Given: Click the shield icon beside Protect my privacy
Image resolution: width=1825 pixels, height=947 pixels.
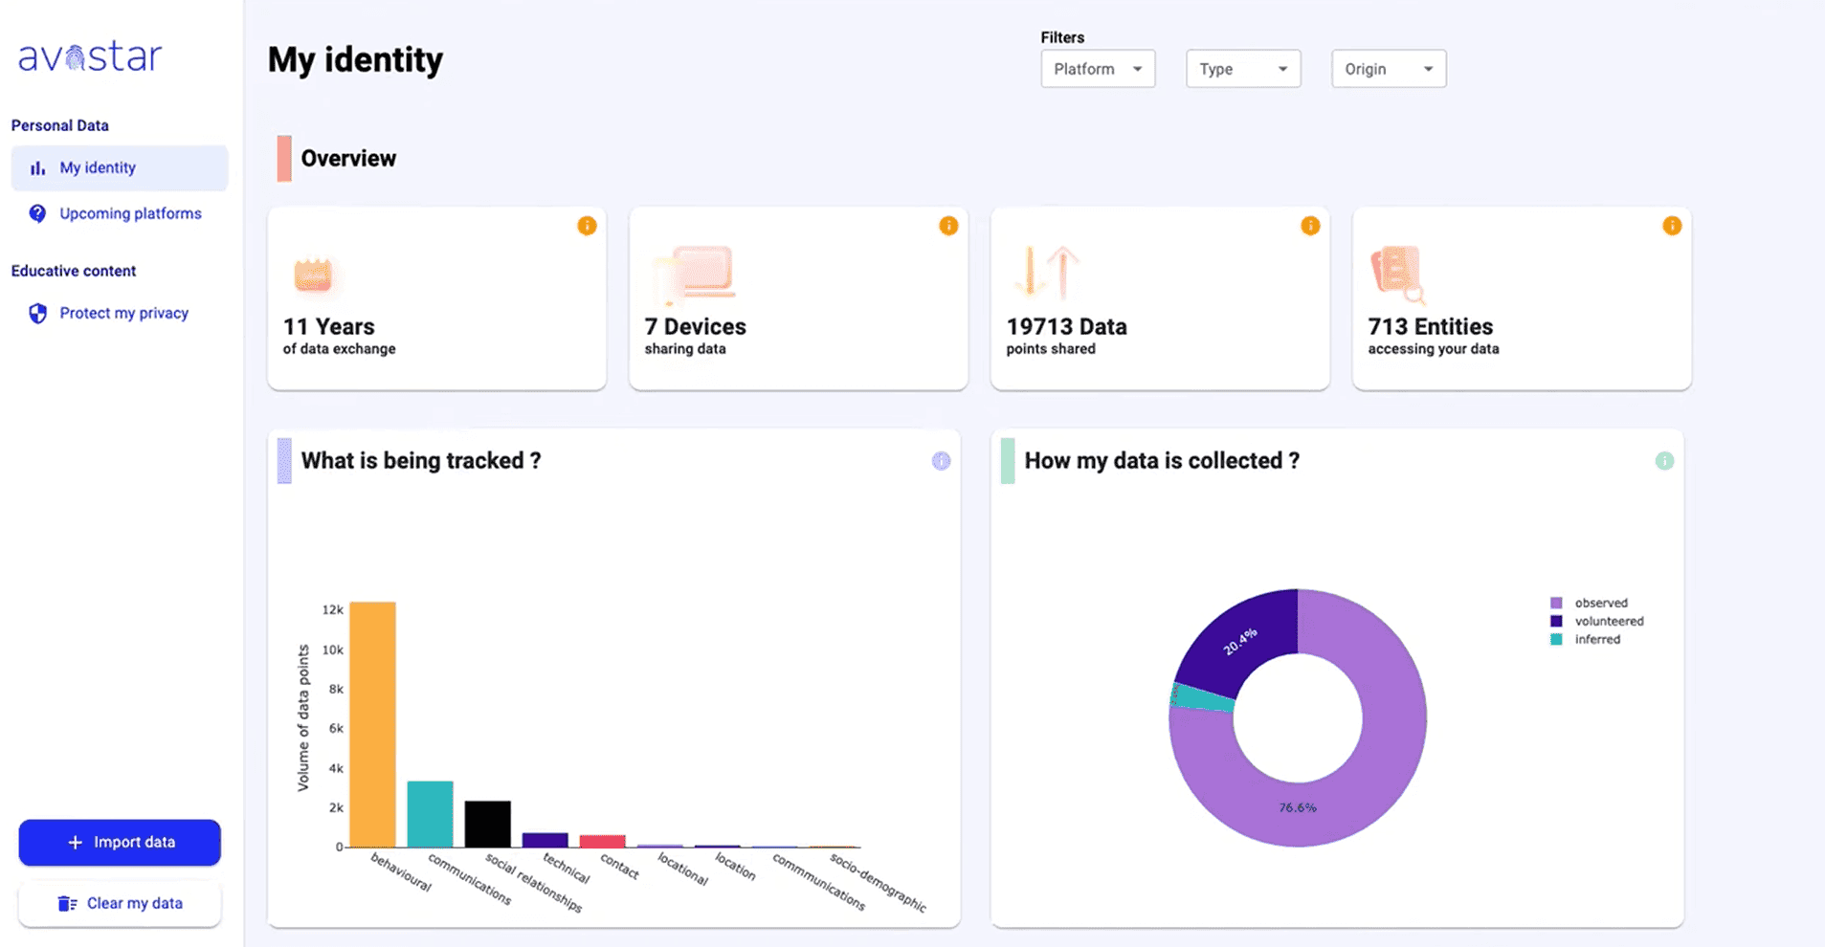Looking at the screenshot, I should click(x=37, y=314).
